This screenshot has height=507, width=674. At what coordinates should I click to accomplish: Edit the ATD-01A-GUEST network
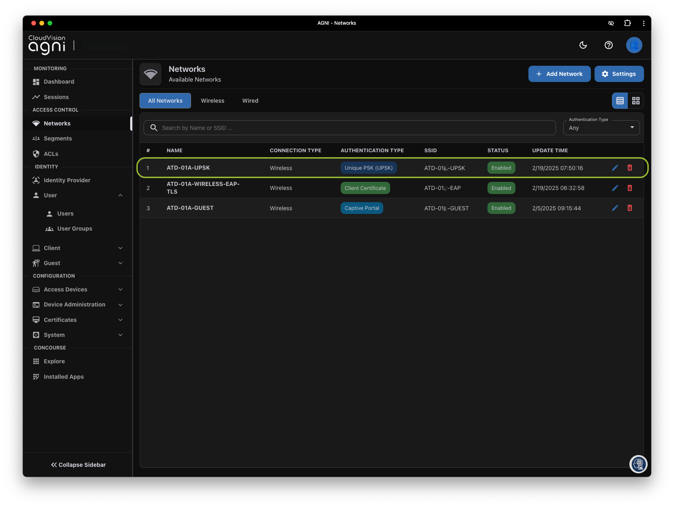(x=615, y=208)
